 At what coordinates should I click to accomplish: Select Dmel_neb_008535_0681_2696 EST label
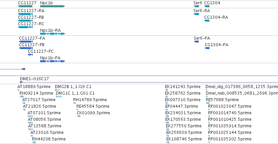coord(242,93)
